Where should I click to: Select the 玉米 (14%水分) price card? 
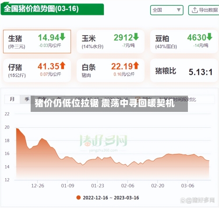coord(110,41)
